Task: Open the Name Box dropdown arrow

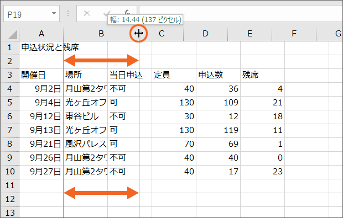Action: (54, 14)
